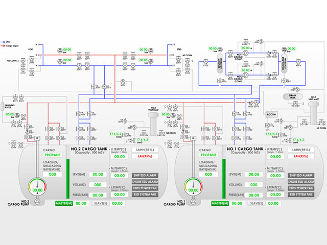Click SHIP ESD ALARM on NO.1 cargo tank
The image size is (327, 245).
pos(301,176)
